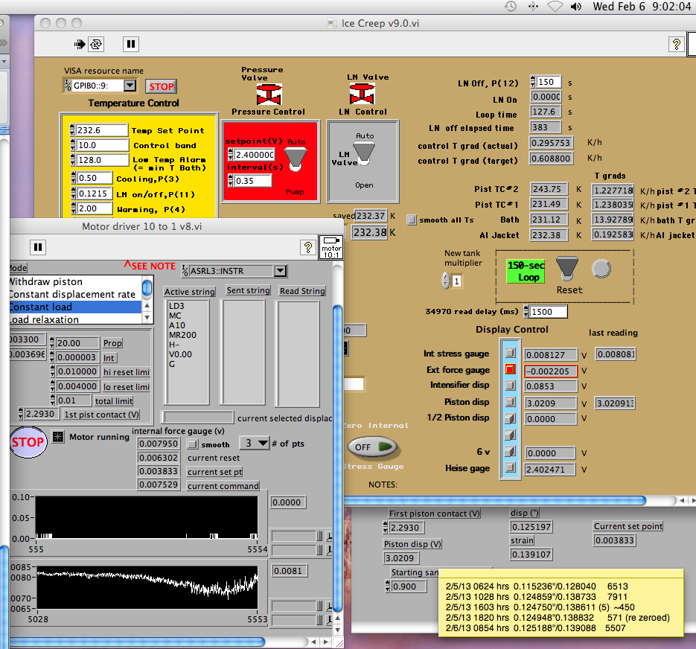Enable the smooth all Ts checkbox
This screenshot has width=696, height=649.
tap(412, 220)
